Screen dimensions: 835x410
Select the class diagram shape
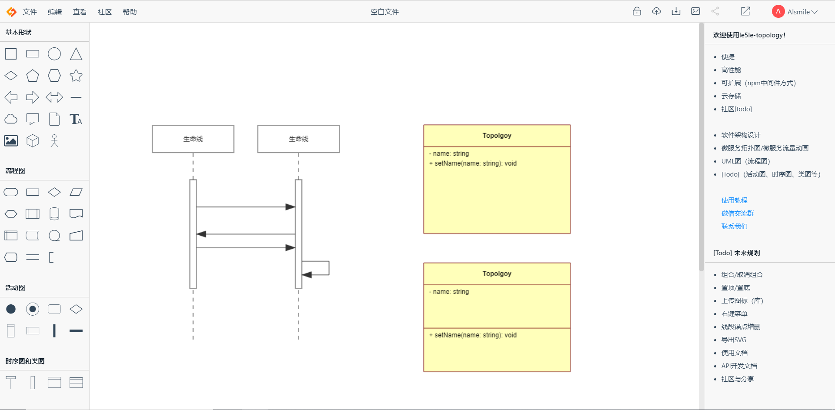pos(76,383)
